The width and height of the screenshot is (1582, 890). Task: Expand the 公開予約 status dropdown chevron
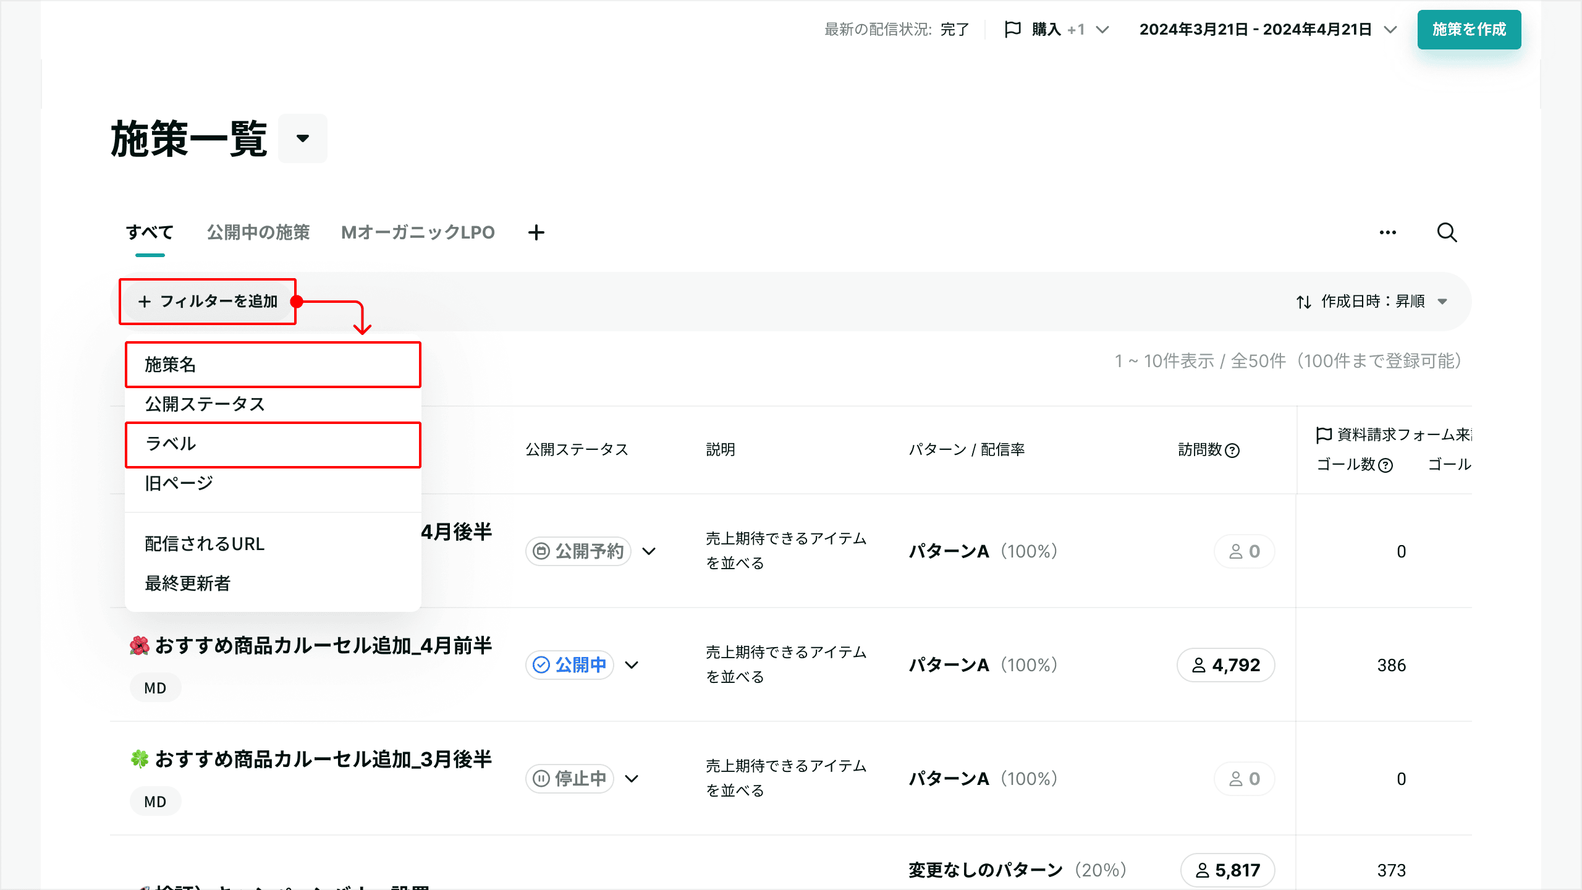point(649,551)
